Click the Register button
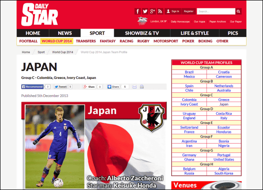Viewport: 263px width, 190px height. [188, 11]
